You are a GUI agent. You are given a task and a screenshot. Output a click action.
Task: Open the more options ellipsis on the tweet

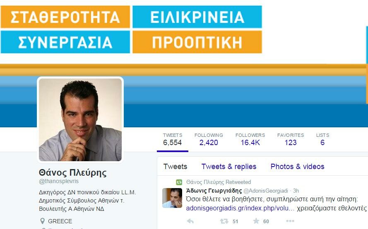[290, 221]
